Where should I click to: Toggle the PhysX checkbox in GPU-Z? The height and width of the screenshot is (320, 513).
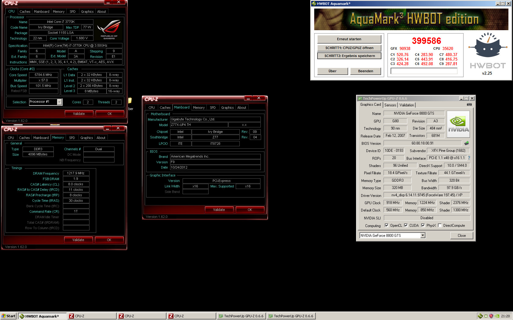point(423,226)
